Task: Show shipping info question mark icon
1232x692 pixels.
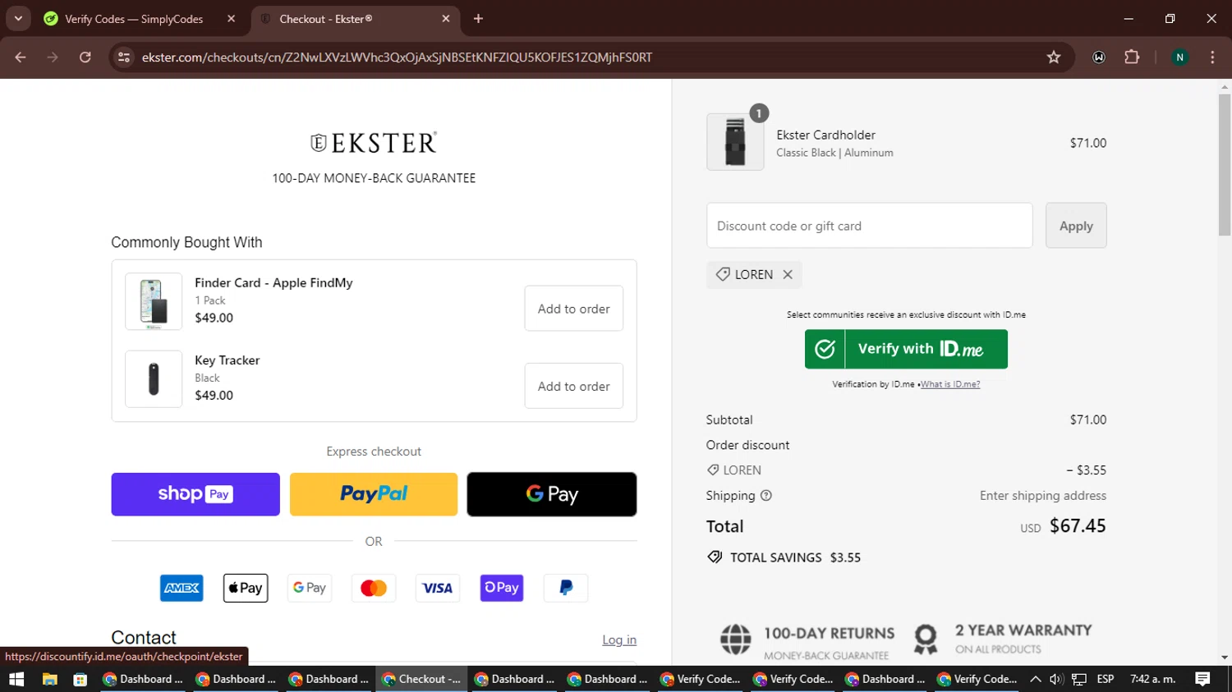Action: tap(766, 496)
